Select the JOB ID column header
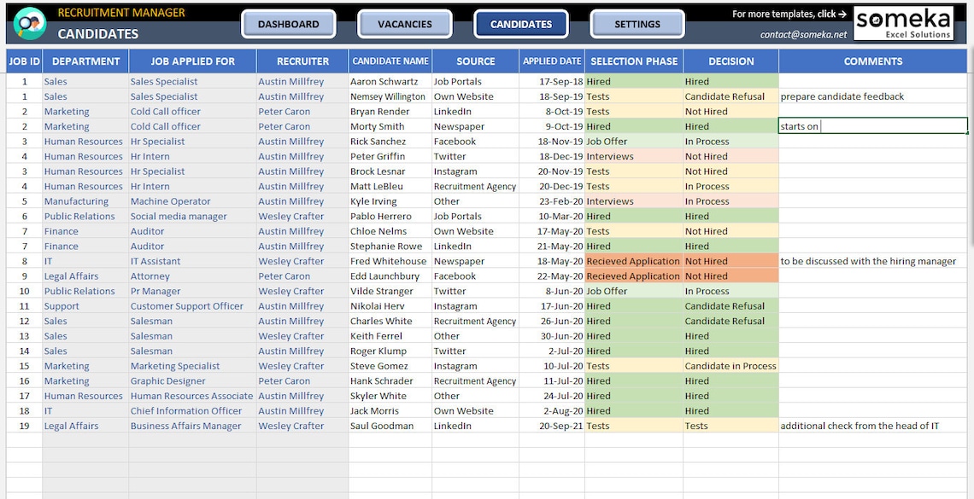Viewport: 974px width, 499px height. point(23,61)
